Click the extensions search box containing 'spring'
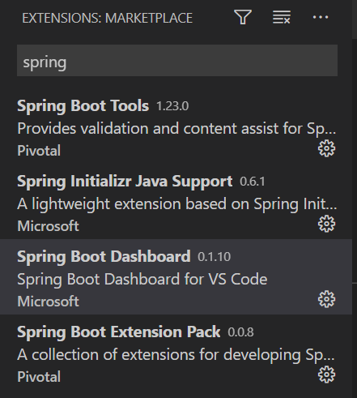The width and height of the screenshot is (357, 398). pos(177,61)
